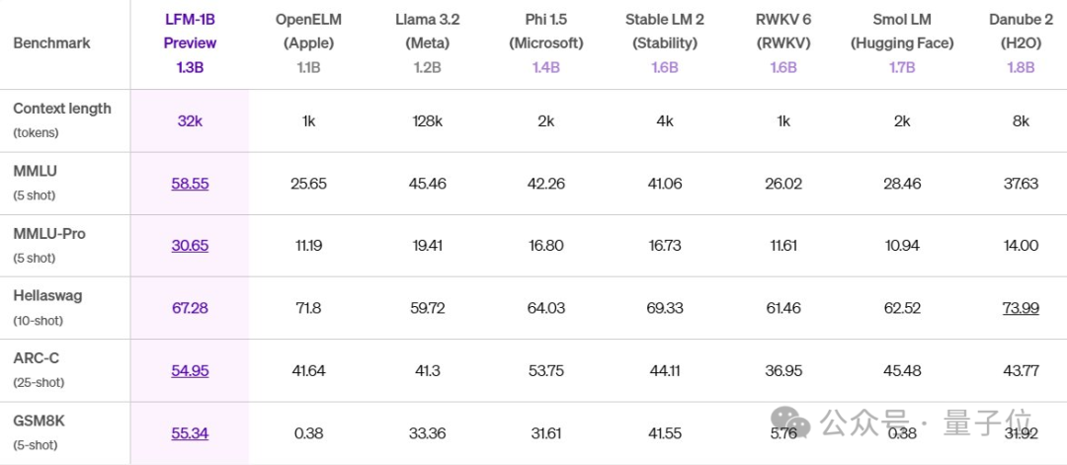1067x465 pixels.
Task: Click the 55.34 GSM8K score link
Action: coord(190,432)
